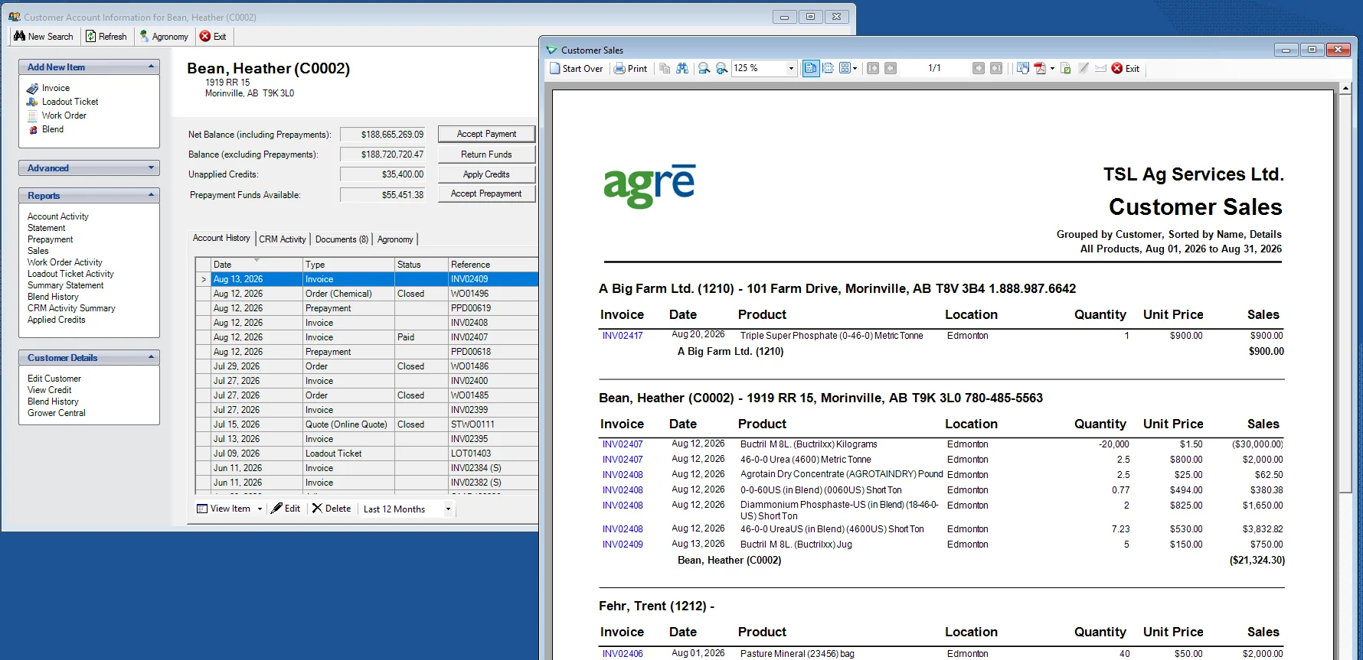Email the report via envelope icon
Screen dimensions: 1363x660
click(1101, 69)
